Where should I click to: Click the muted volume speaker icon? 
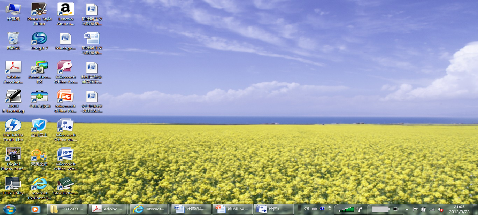coord(441,209)
